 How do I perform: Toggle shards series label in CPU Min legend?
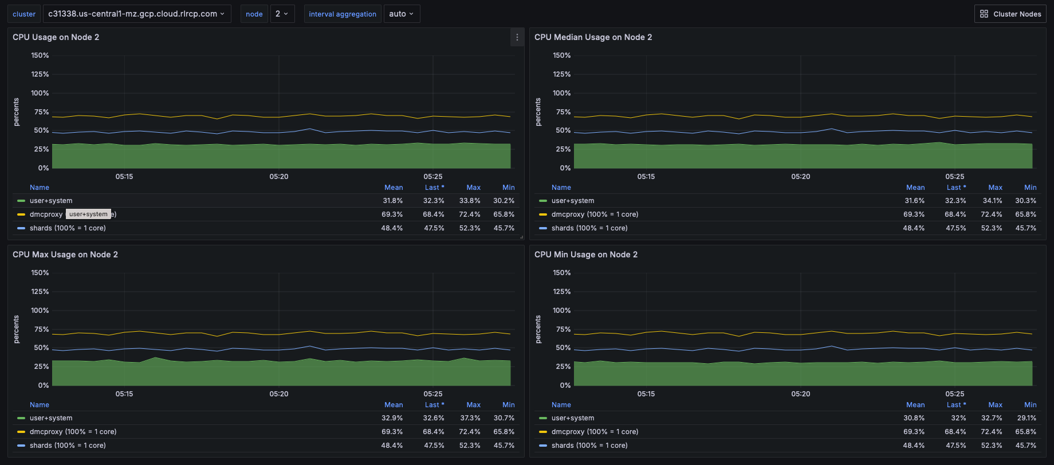coord(589,446)
